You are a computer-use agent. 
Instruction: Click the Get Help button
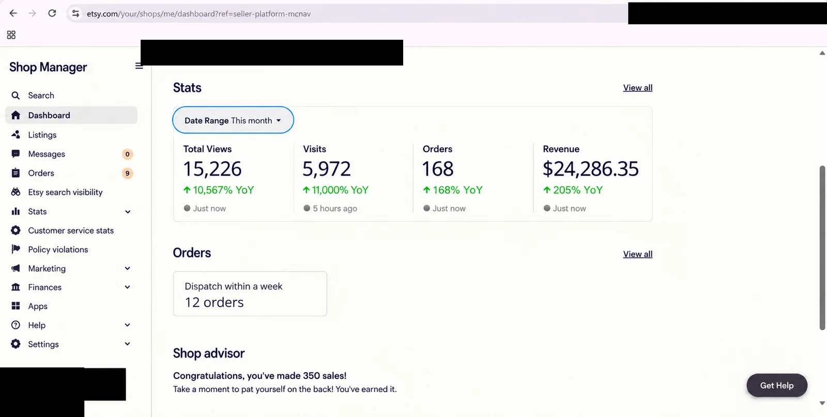[x=777, y=386]
